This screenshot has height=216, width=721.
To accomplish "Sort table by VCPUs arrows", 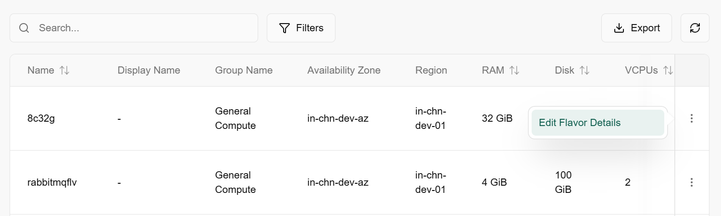I will (x=668, y=70).
